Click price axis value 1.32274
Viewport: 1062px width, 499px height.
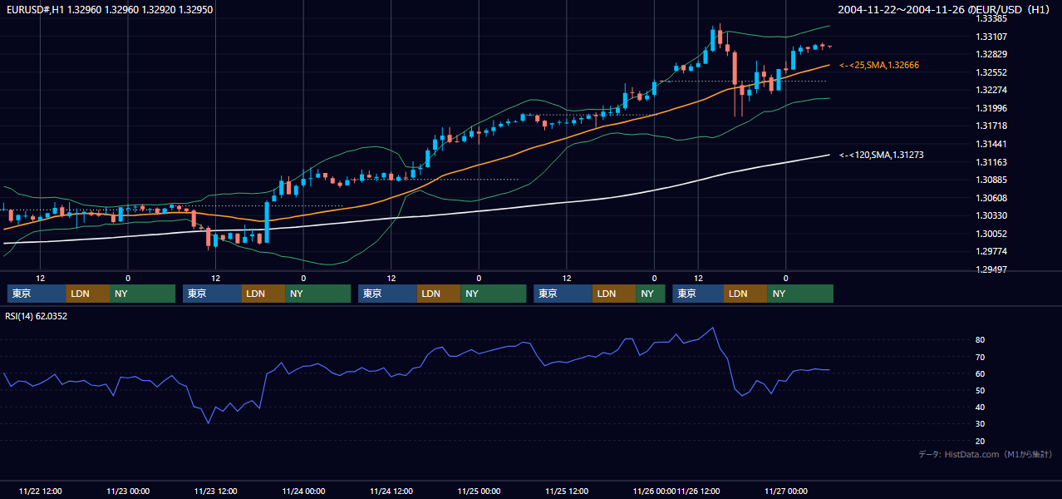click(991, 90)
